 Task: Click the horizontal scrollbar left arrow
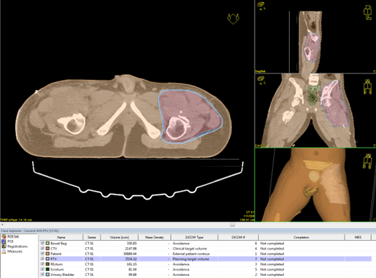(x=2, y=225)
